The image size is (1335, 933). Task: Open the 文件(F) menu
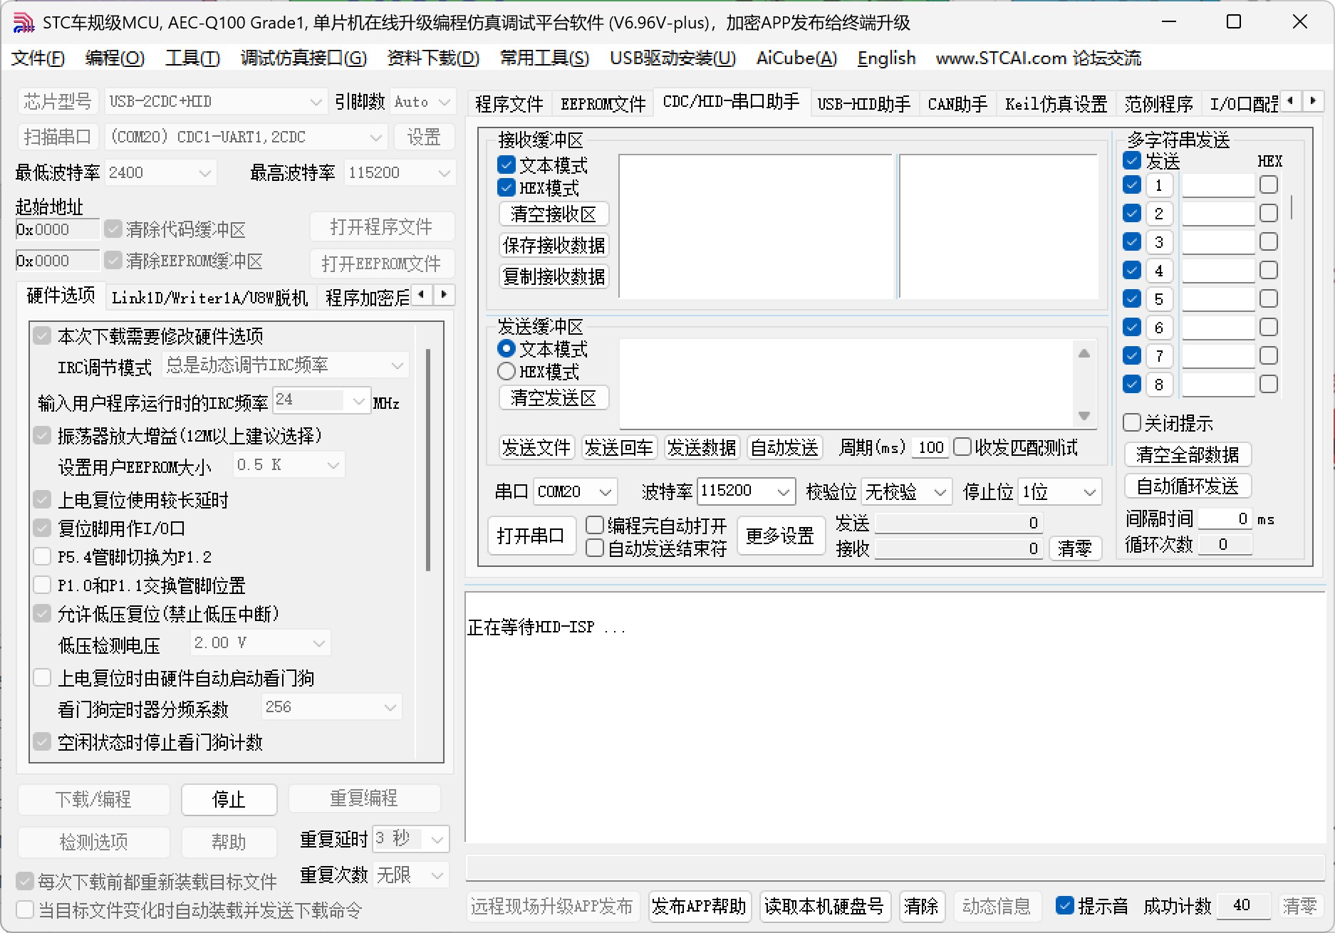[38, 58]
